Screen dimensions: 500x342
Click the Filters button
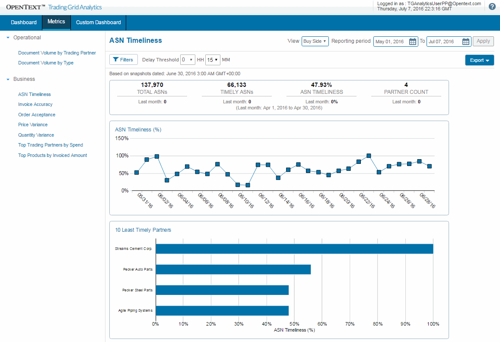click(124, 60)
